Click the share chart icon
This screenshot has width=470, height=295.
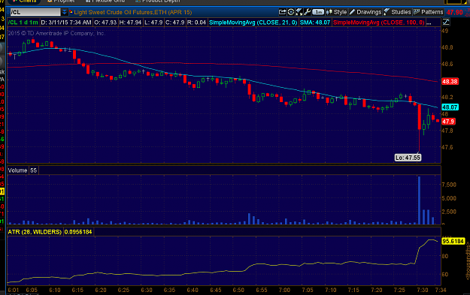282,12
